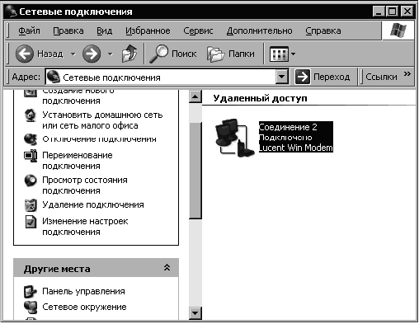419x324 pixels.
Task: Click the task pane scrollbar thumb
Action: [195, 171]
